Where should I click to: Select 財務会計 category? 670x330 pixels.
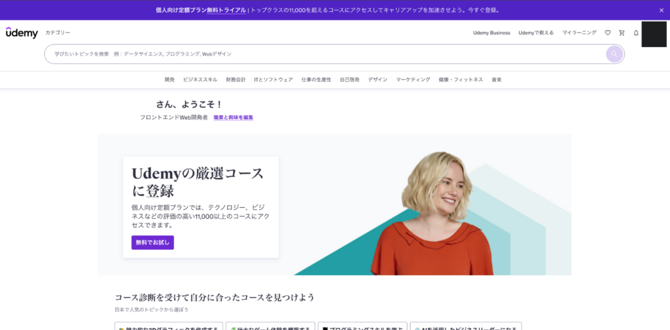[236, 80]
